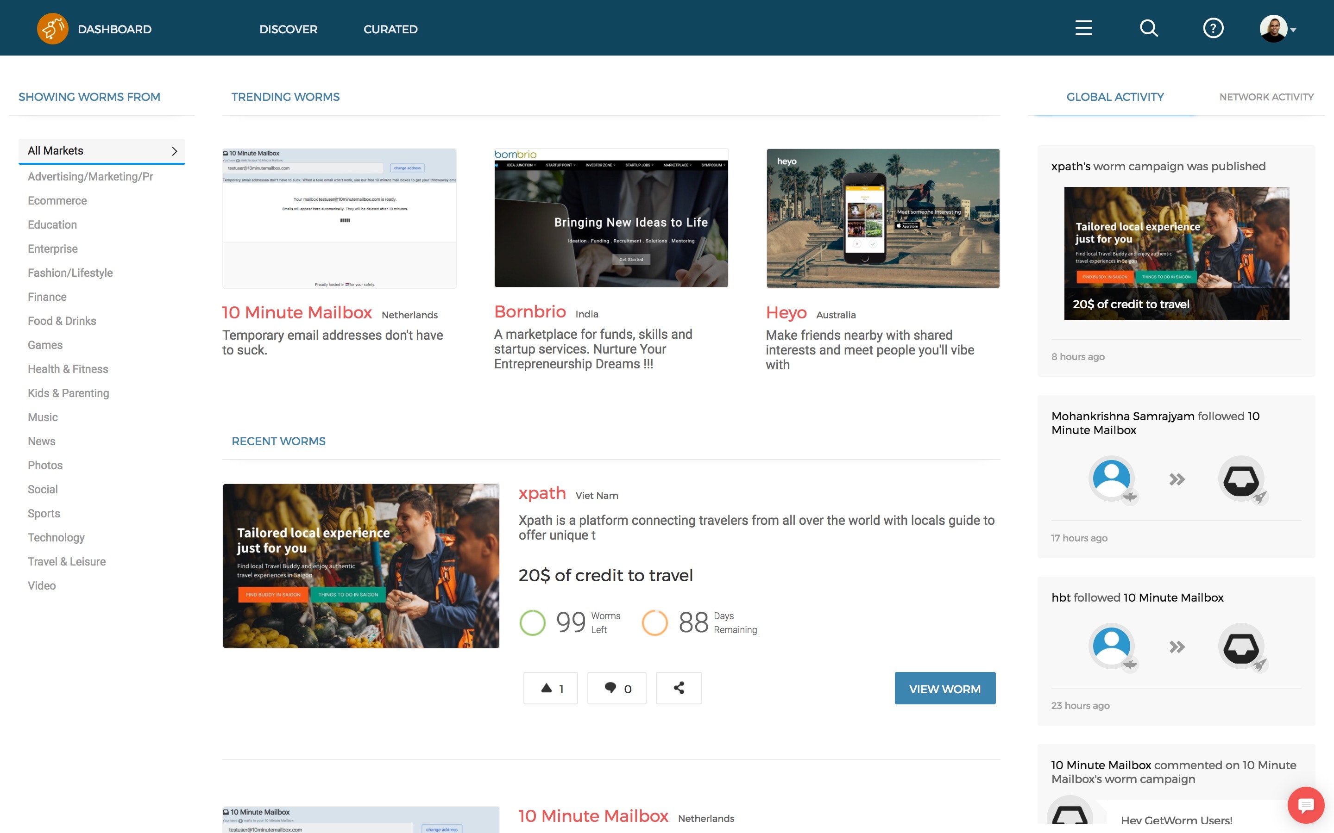Image resolution: width=1334 pixels, height=833 pixels.
Task: Click the View Worm button
Action: 944,689
